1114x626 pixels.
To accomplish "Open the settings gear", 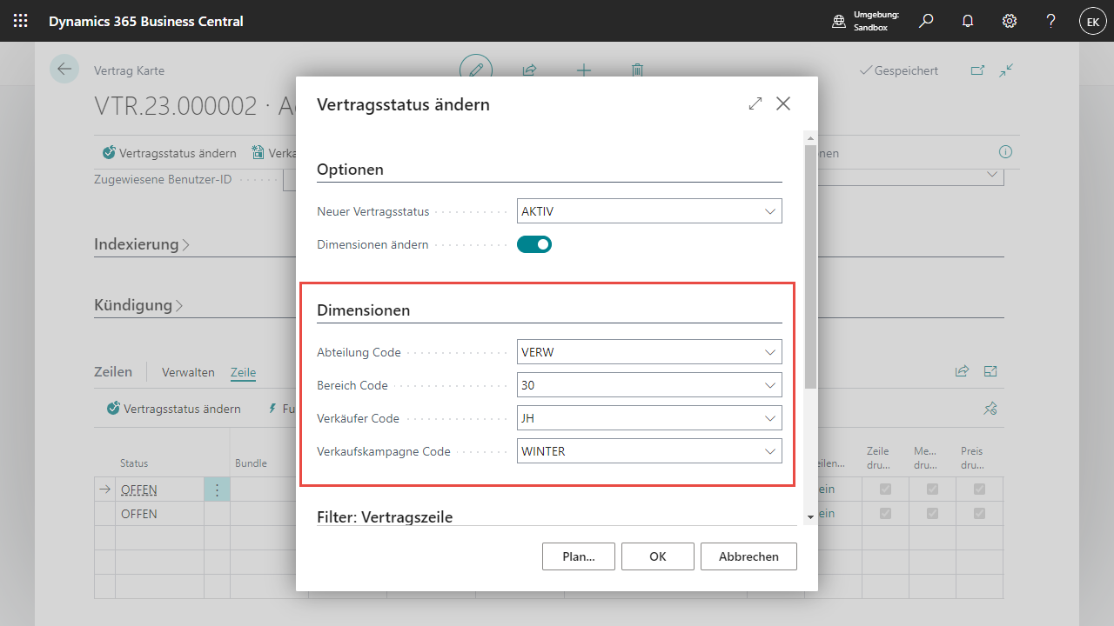I will click(1010, 21).
